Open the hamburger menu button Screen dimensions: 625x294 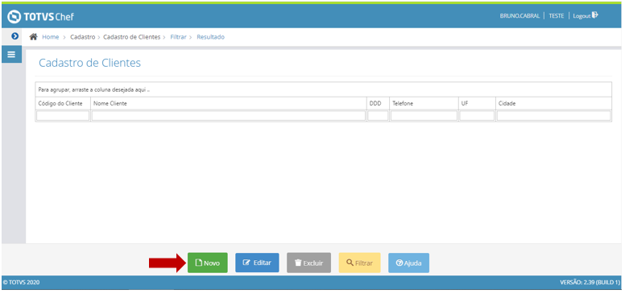[x=11, y=55]
